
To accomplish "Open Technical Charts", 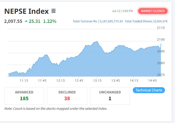I will [x=149, y=90].
